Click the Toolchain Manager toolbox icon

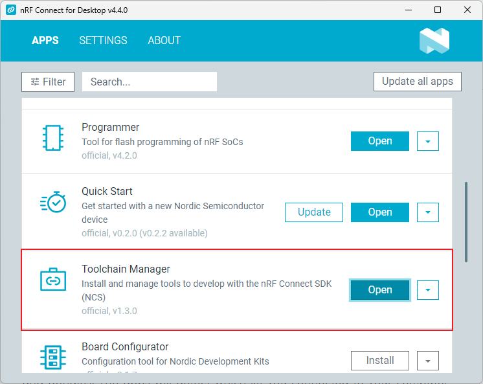53,279
